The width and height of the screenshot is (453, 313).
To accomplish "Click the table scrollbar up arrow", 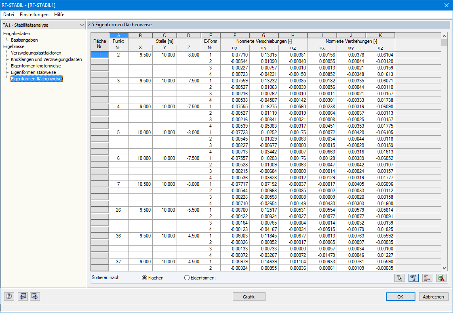I will (444, 36).
